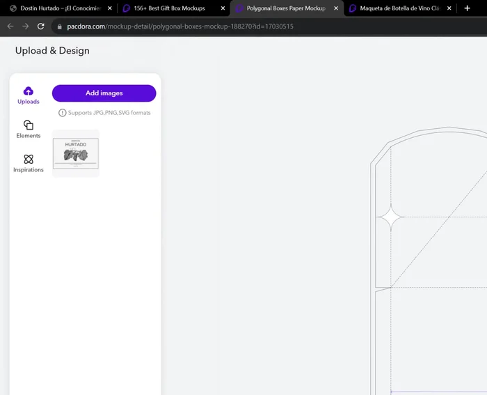Click the Add images button
This screenshot has height=395, width=487.
104,93
